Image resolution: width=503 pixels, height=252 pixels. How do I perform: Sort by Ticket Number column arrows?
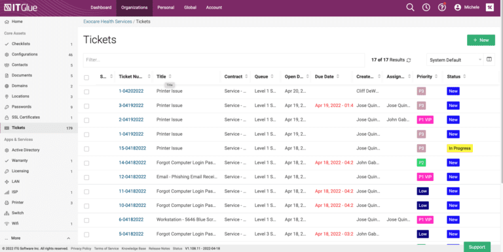tap(149, 76)
